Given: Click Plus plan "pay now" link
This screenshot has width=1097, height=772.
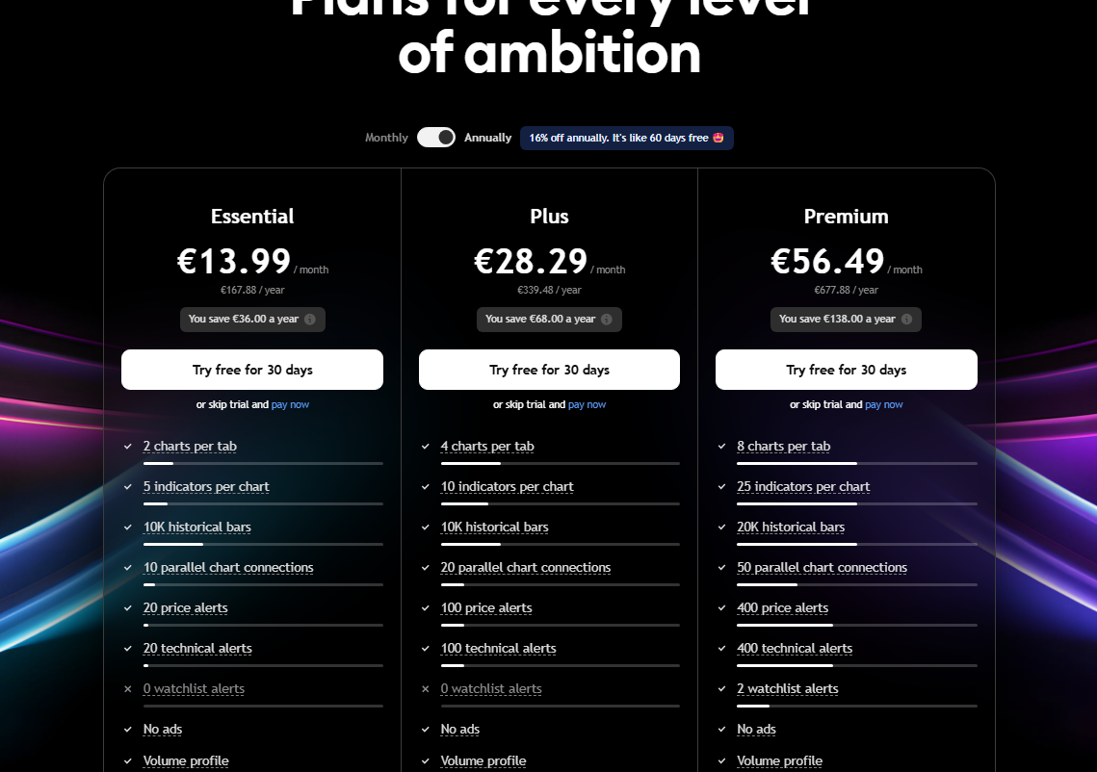Looking at the screenshot, I should 587,405.
